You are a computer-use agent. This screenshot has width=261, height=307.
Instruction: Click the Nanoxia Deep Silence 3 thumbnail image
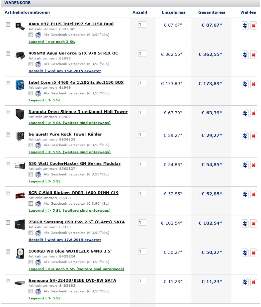click(x=20, y=114)
